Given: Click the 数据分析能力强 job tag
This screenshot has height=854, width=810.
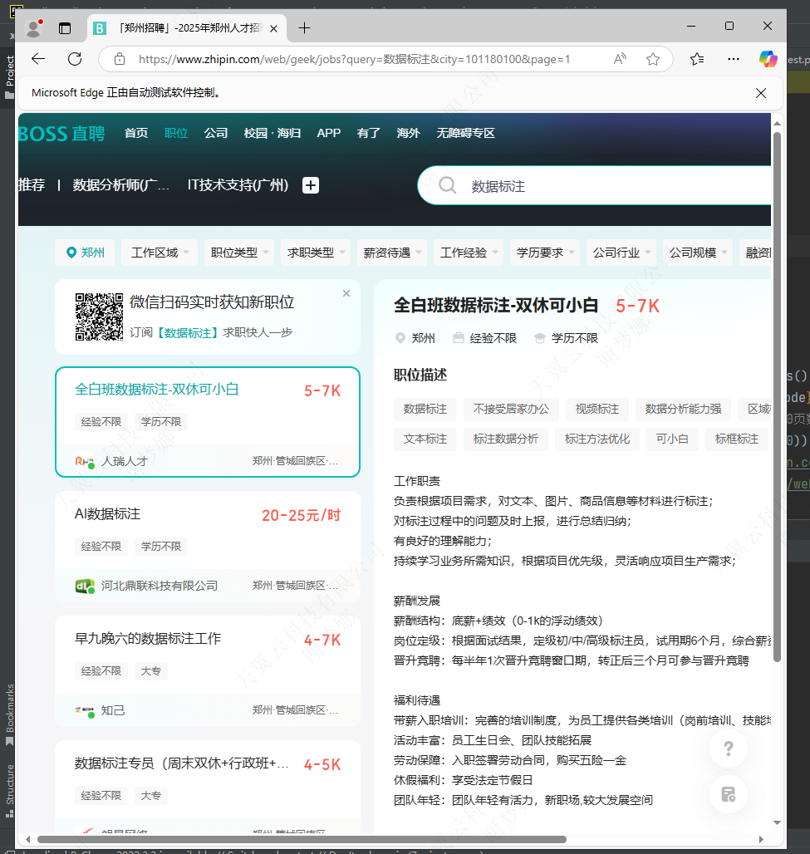Looking at the screenshot, I should pos(683,409).
